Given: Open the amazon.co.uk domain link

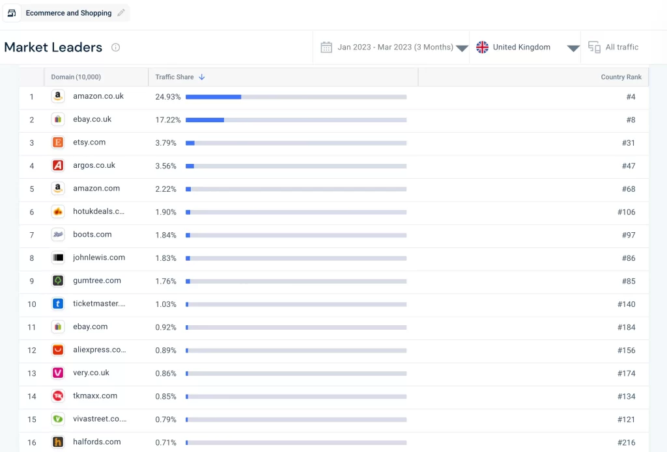Looking at the screenshot, I should click(98, 96).
